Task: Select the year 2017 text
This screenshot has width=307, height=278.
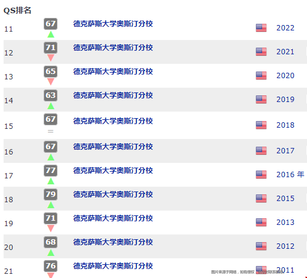Action: 285,151
